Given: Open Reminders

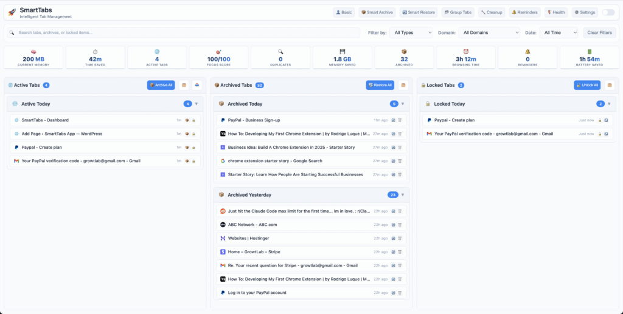Looking at the screenshot, I should [524, 13].
